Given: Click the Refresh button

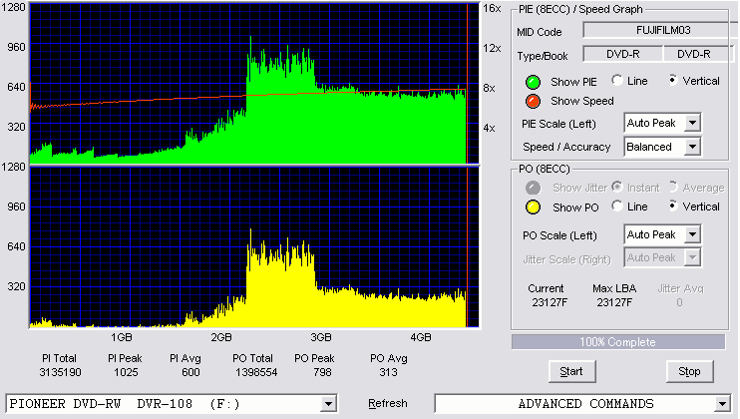Looking at the screenshot, I should pyautogui.click(x=388, y=403).
